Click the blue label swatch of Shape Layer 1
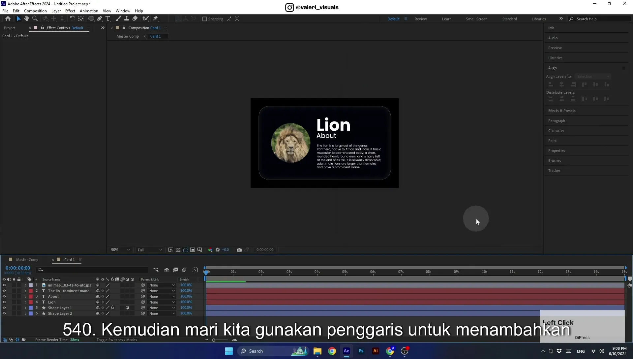 31,308
